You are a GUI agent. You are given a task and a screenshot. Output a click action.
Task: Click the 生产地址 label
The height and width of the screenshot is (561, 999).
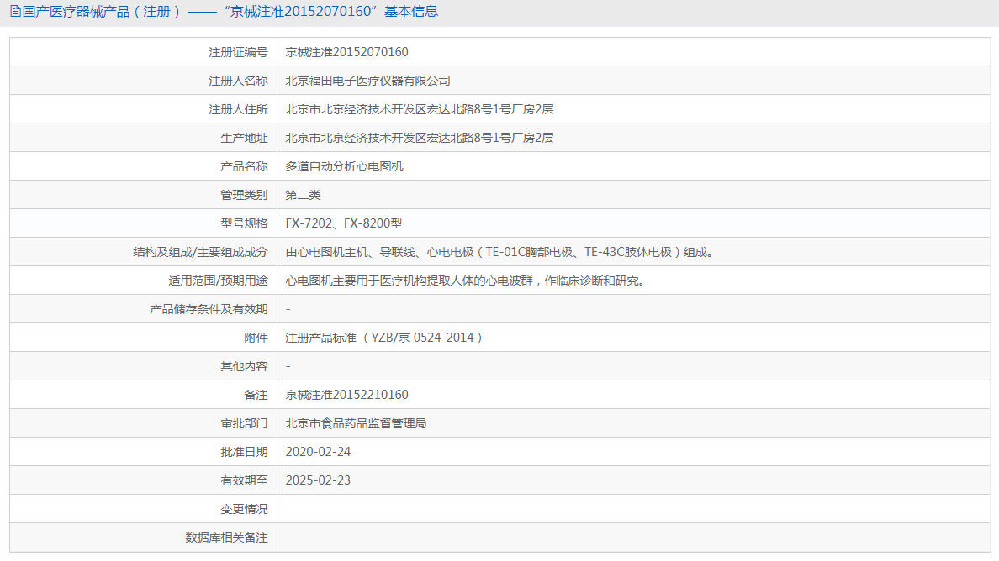[x=244, y=138]
